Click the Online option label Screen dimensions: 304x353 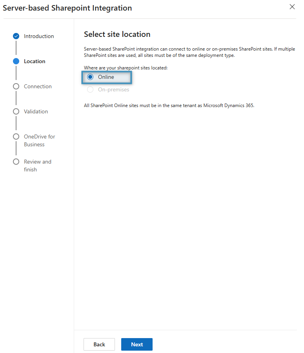click(106, 77)
